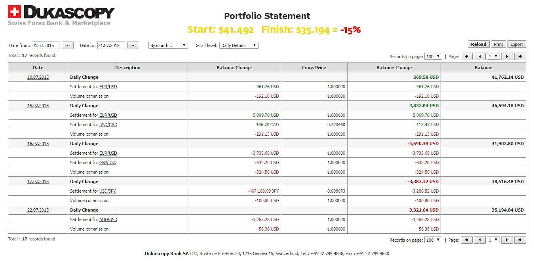Click the Conv. Price column header

coord(314,68)
